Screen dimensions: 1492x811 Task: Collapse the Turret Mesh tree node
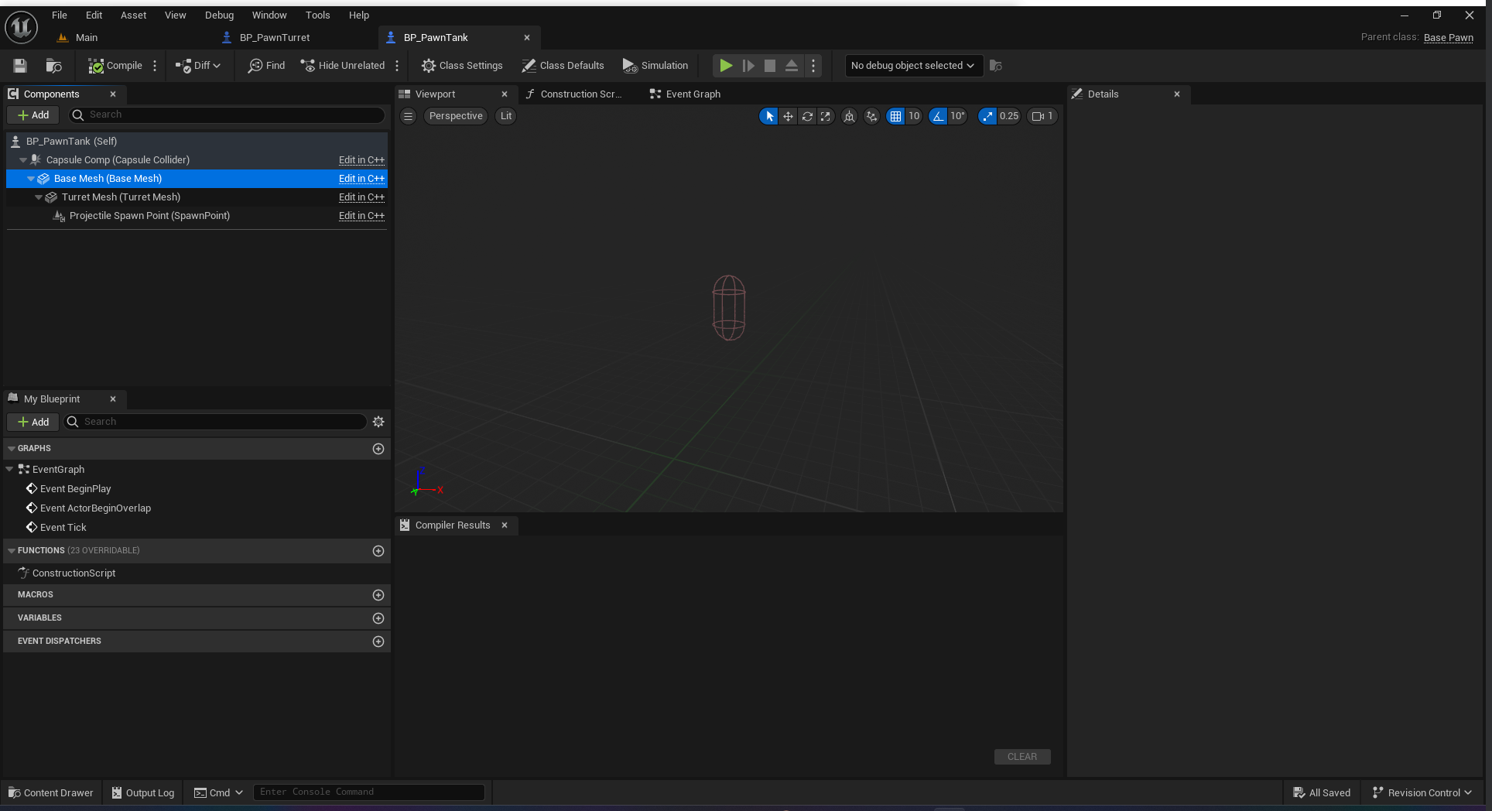[39, 197]
